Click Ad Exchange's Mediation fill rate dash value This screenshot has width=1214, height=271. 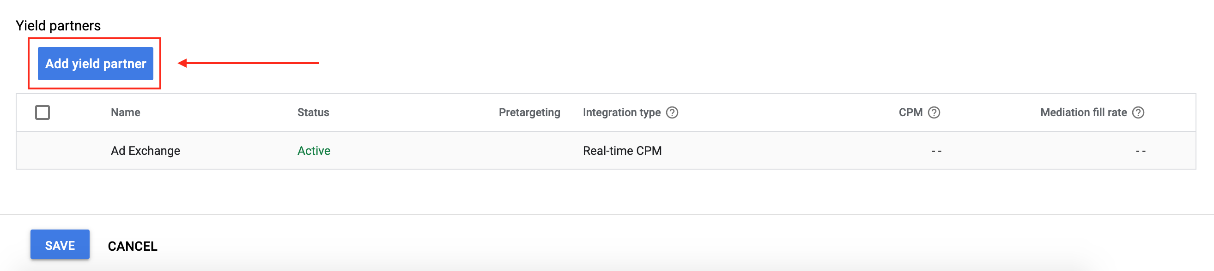[1140, 151]
